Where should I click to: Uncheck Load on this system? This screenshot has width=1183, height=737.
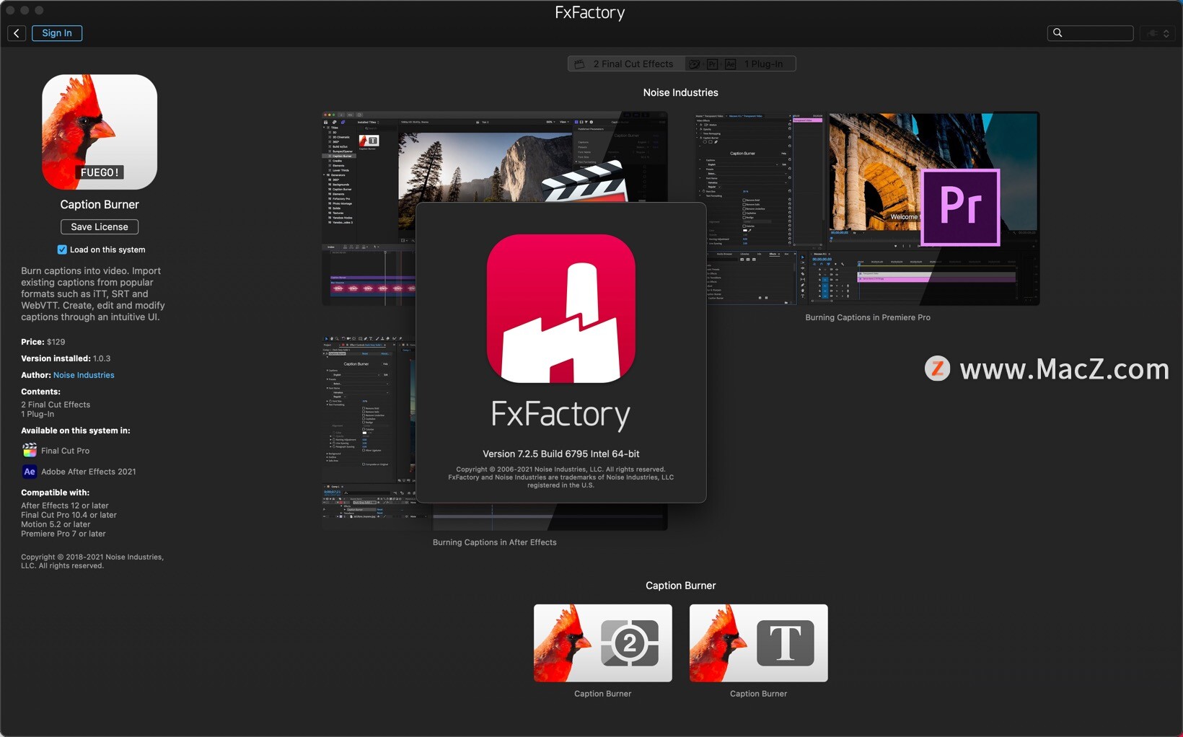(62, 250)
